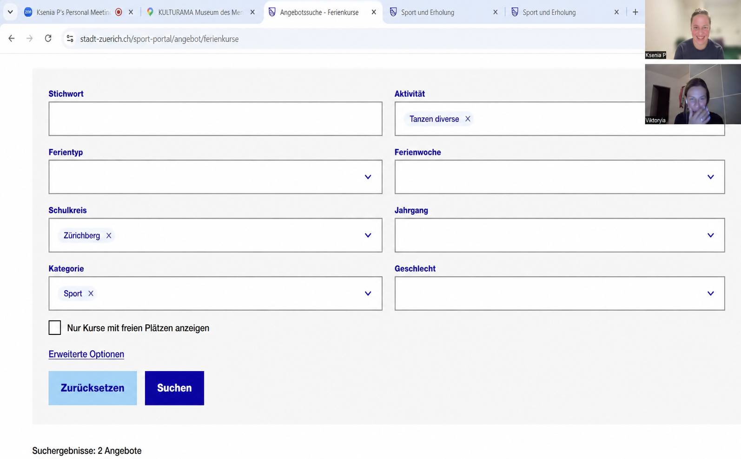Image resolution: width=741 pixels, height=459 pixels.
Task: Click the Suchergebnisse: 2 Angebote text
Action: click(87, 451)
